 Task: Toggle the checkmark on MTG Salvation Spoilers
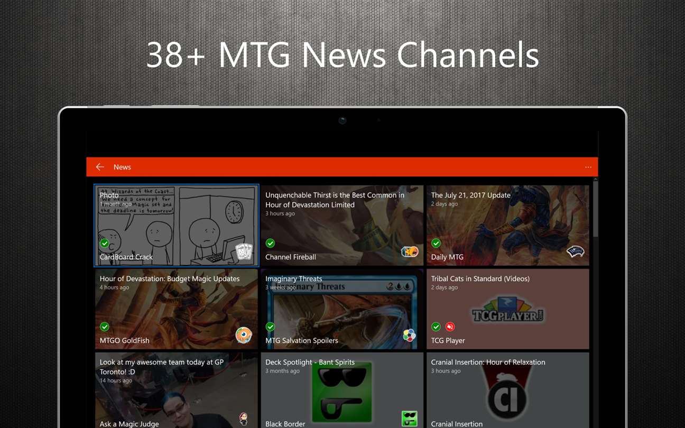coord(270,327)
